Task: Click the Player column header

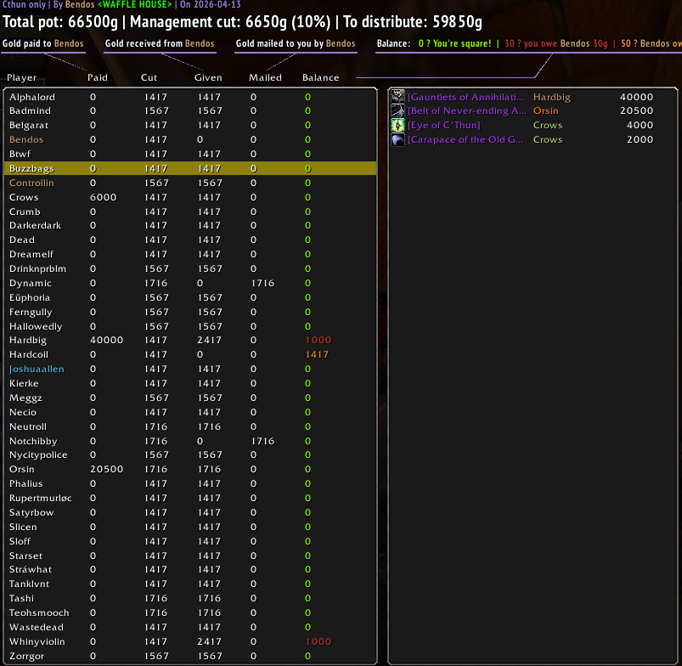Action: pyautogui.click(x=22, y=77)
